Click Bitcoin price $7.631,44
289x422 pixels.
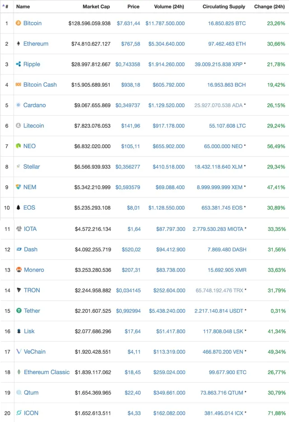128,23
